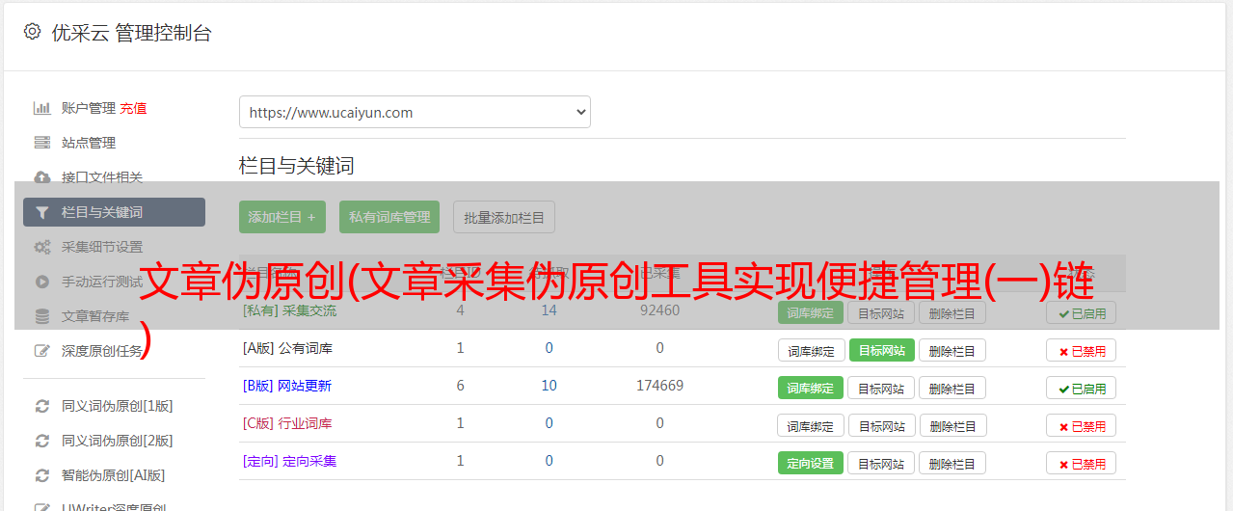Toggle 已禁用 status for 公有词库 row
The width and height of the screenshot is (1233, 511).
tap(1082, 350)
